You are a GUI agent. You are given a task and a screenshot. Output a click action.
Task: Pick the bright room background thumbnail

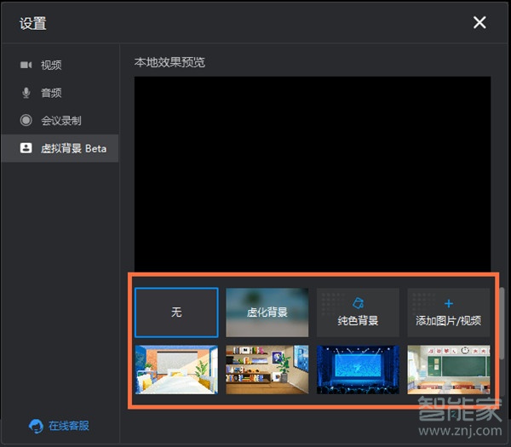point(176,370)
